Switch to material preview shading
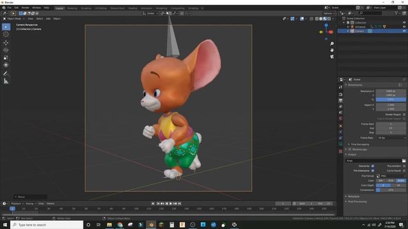This screenshot has height=229, width=408. 324,18
